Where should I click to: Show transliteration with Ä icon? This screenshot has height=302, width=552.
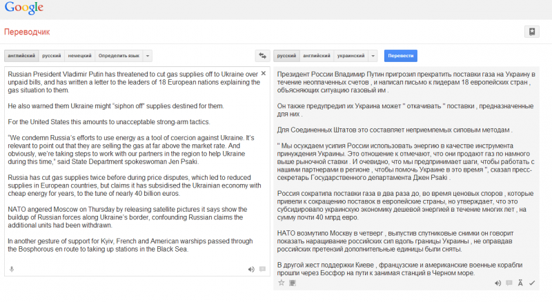(520, 283)
